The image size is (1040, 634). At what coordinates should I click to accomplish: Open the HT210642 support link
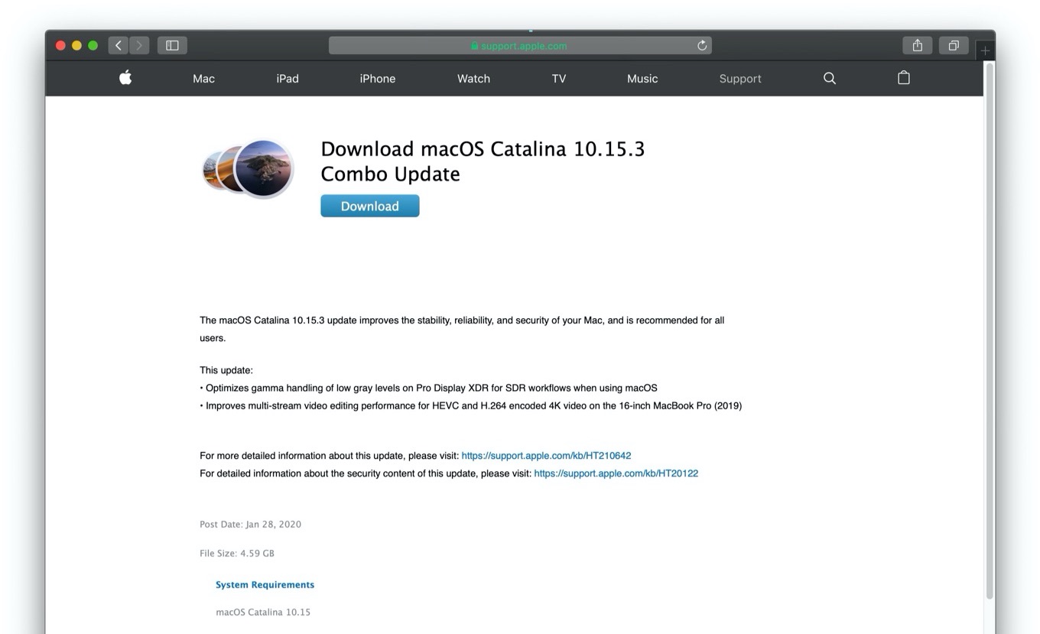546,456
